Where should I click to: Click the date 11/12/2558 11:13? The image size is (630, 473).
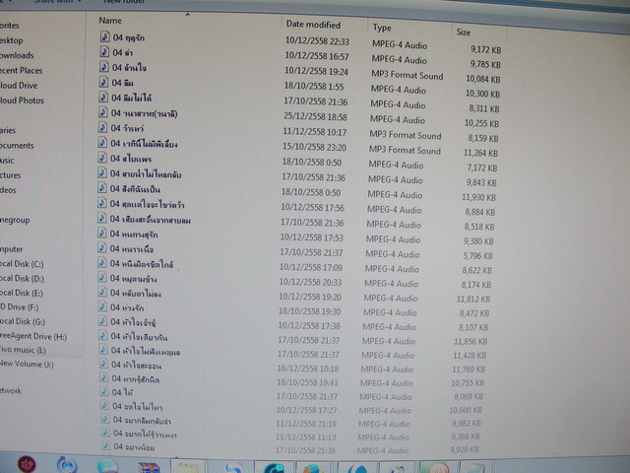306,437
